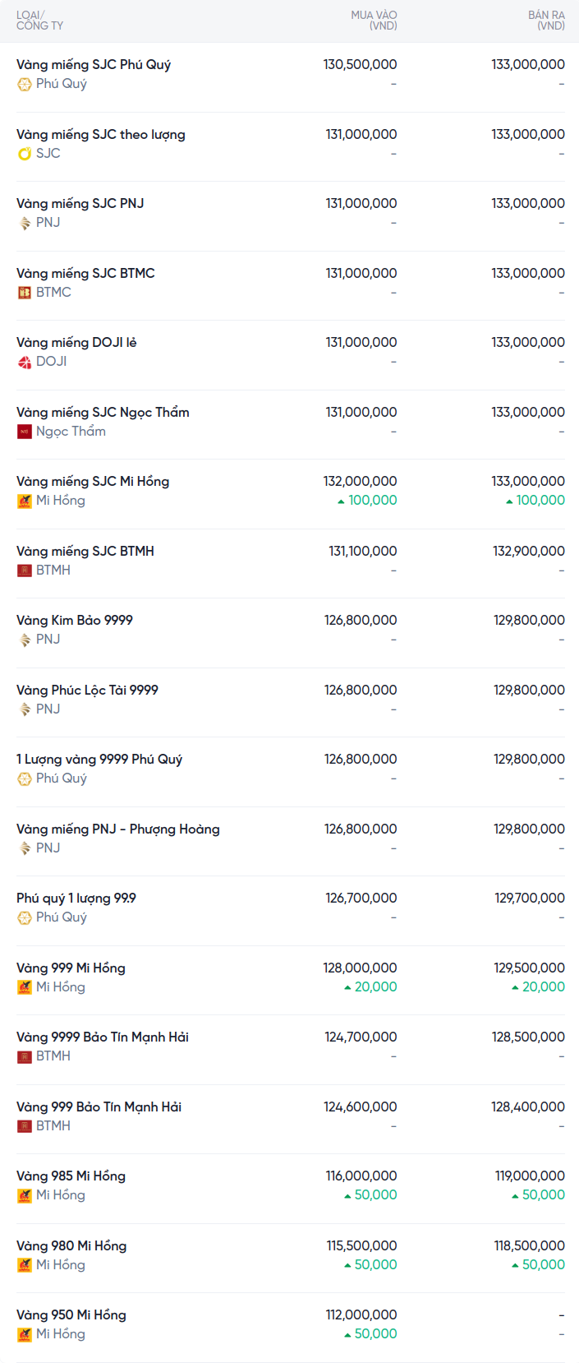Click the DOJI red logo icon

pyautogui.click(x=25, y=362)
